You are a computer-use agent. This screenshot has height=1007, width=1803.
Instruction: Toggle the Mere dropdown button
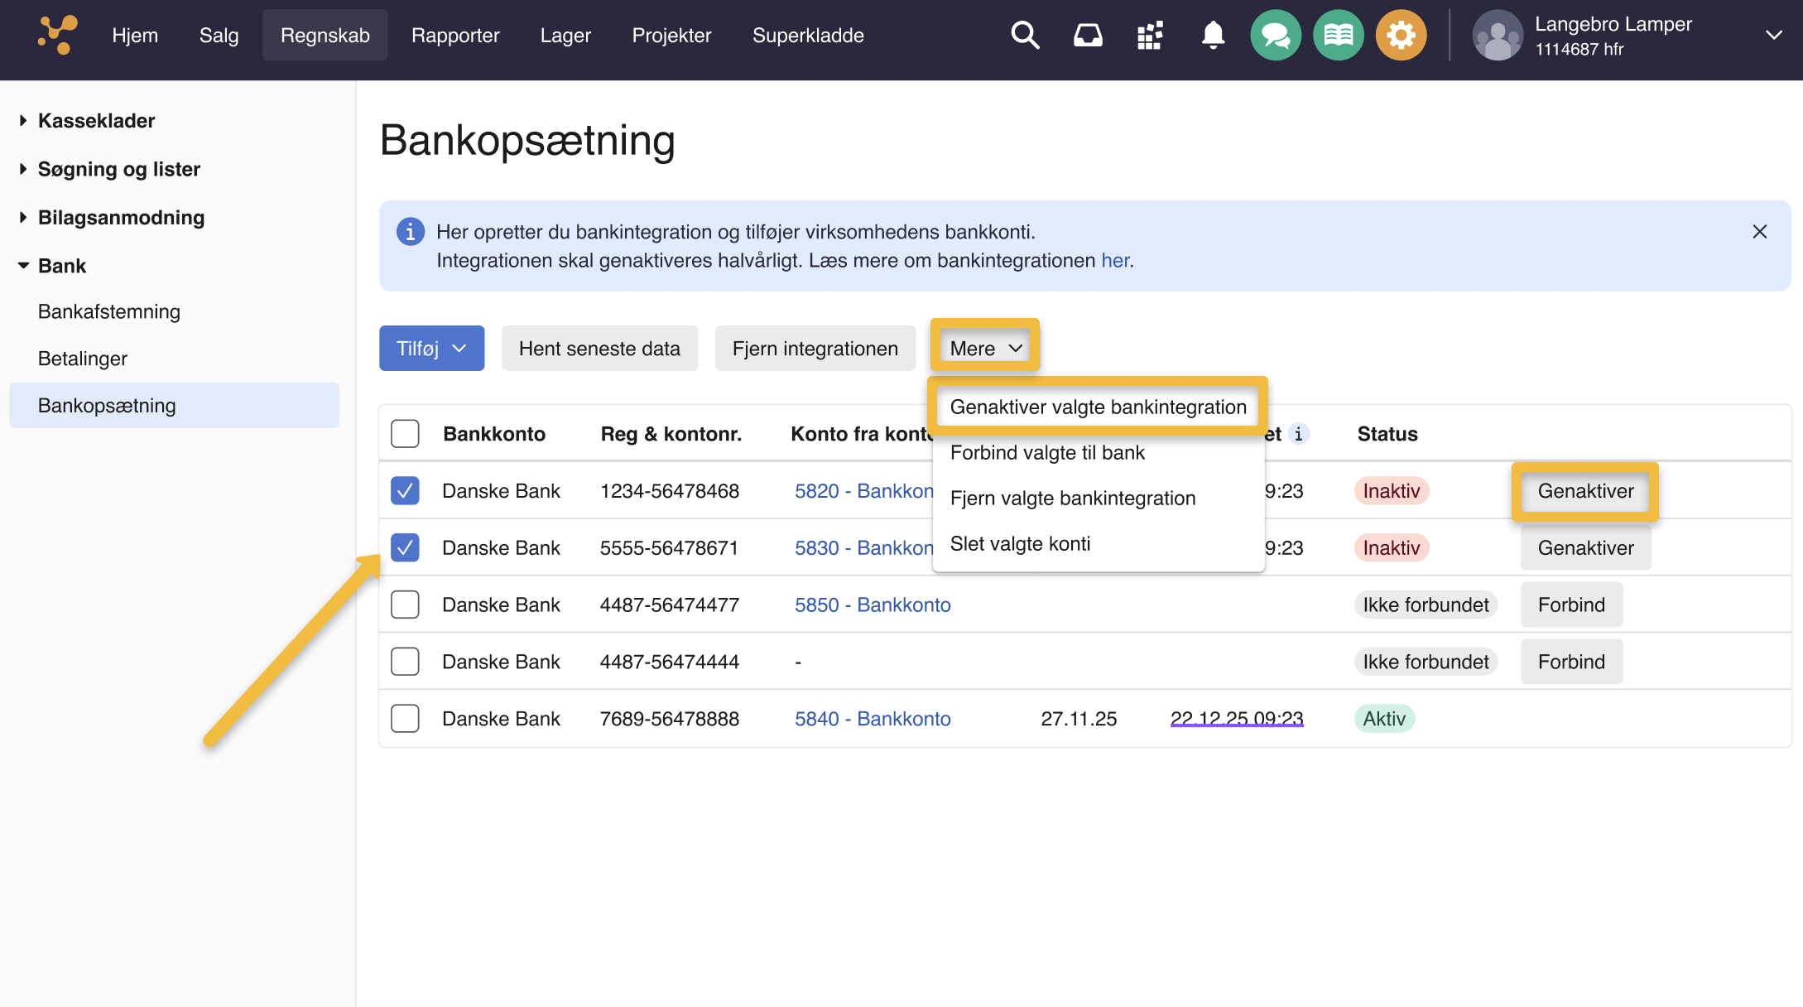click(x=985, y=349)
